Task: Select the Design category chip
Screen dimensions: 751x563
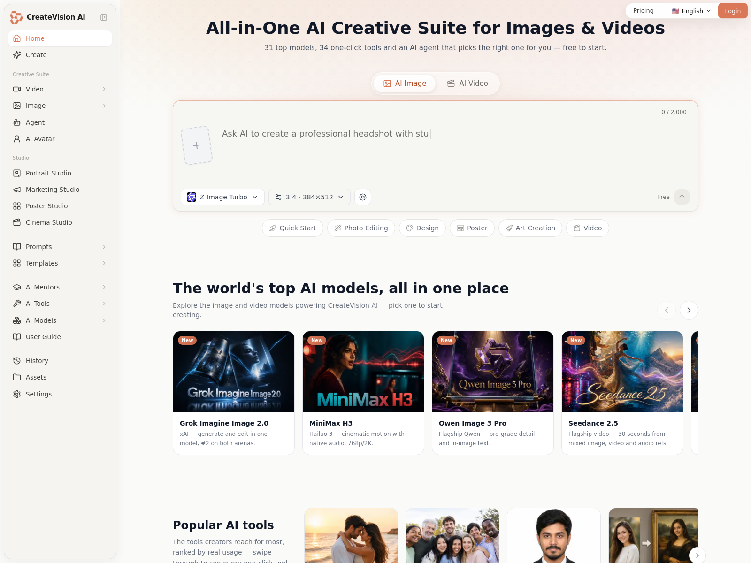Action: (422, 228)
